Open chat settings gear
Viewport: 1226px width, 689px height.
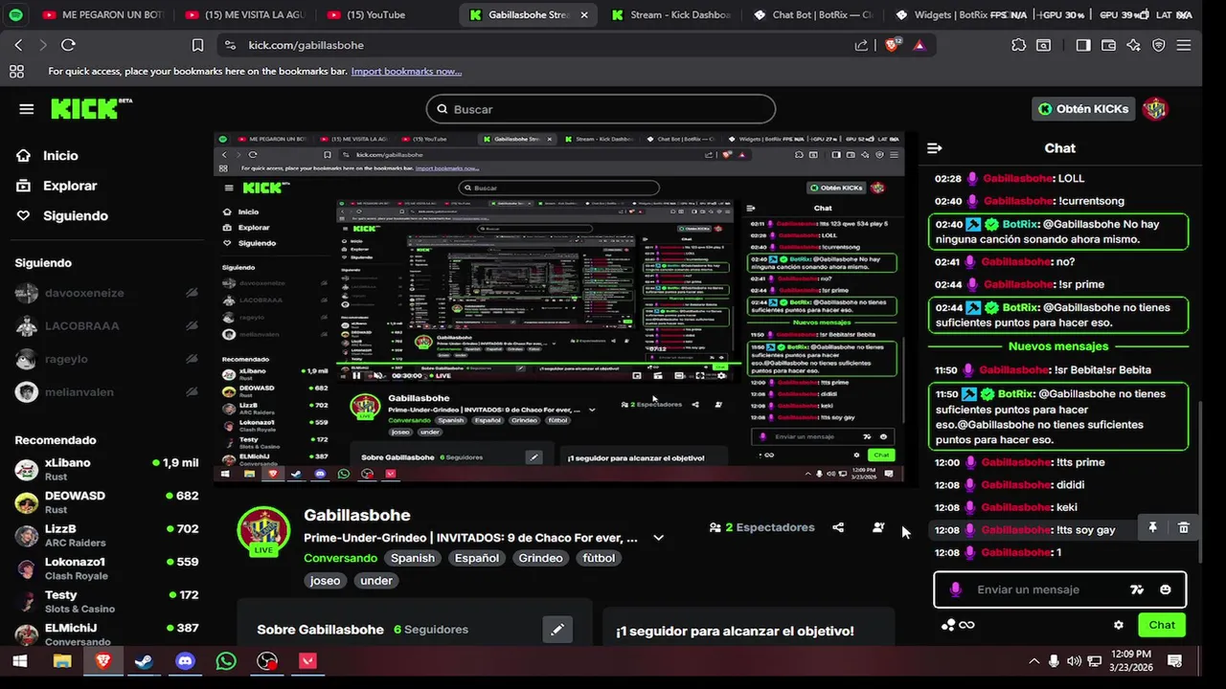click(x=1118, y=625)
